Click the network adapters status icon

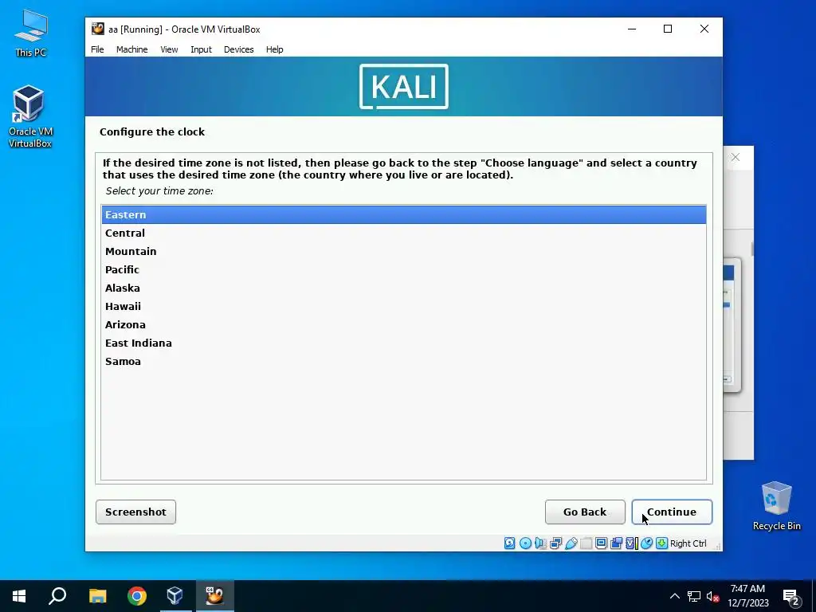555,543
